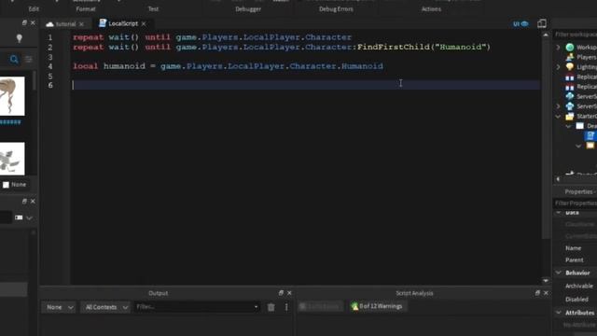Undock the Output panel
The height and width of the screenshot is (336, 597).
281,293
